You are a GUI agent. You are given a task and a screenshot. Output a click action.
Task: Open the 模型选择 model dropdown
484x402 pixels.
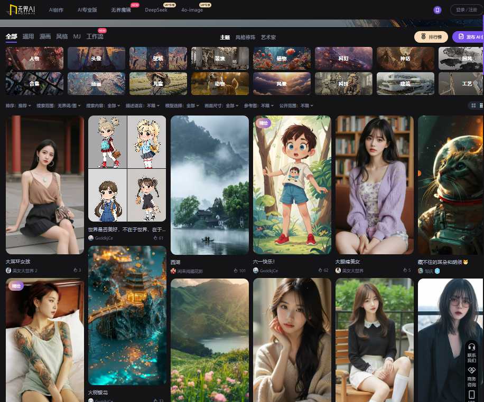(x=185, y=106)
